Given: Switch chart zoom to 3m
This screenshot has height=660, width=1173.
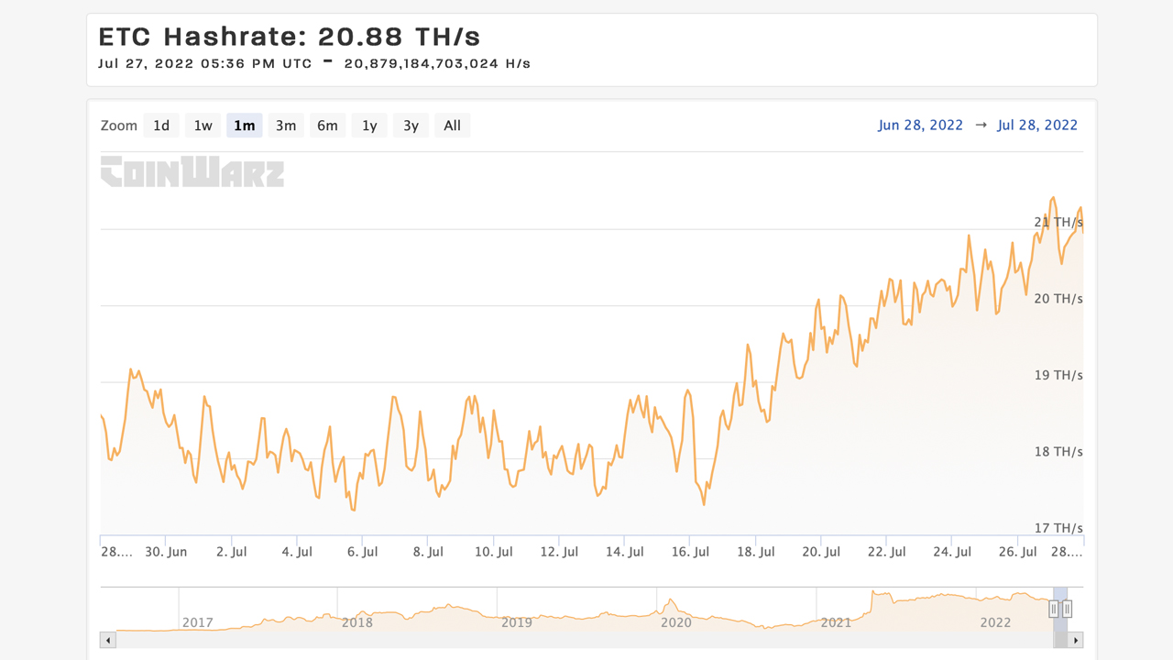Looking at the screenshot, I should click(x=286, y=126).
